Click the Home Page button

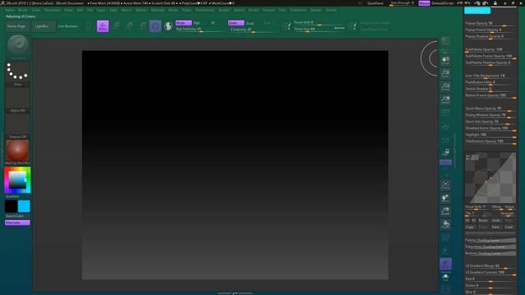click(16, 26)
